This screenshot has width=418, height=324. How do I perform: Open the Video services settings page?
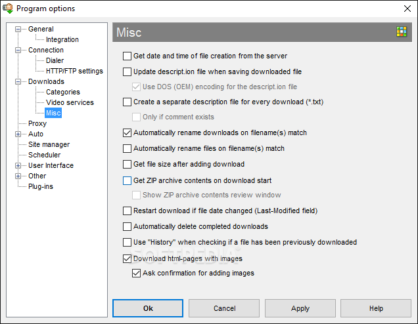(70, 102)
